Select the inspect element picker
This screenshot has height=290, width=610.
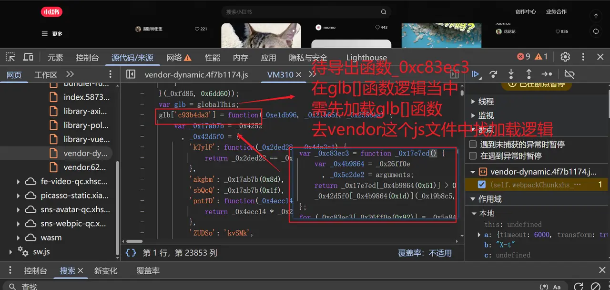(x=10, y=57)
